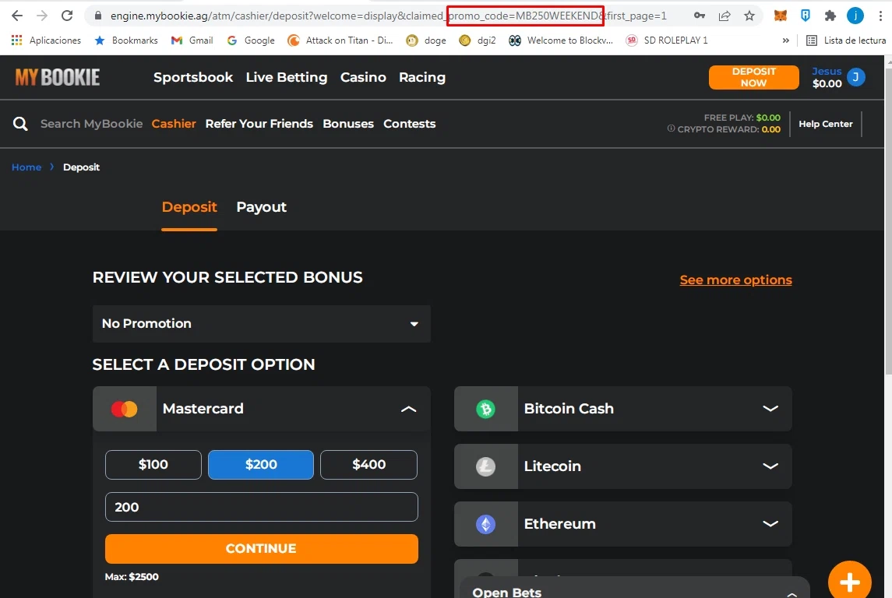892x598 pixels.
Task: Show more bookmarks chevron
Action: 785,40
